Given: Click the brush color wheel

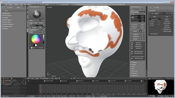Looking at the screenshot, I should coord(36,39).
